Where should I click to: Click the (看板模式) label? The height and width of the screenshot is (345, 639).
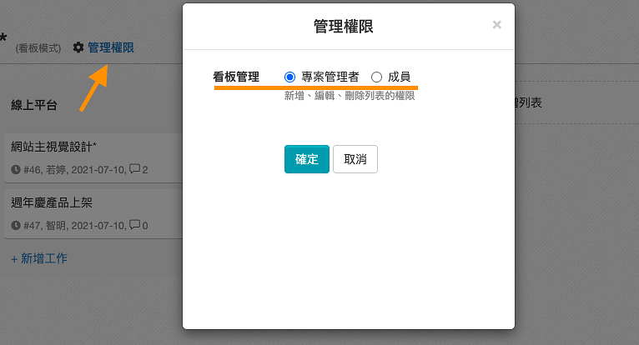coord(38,48)
